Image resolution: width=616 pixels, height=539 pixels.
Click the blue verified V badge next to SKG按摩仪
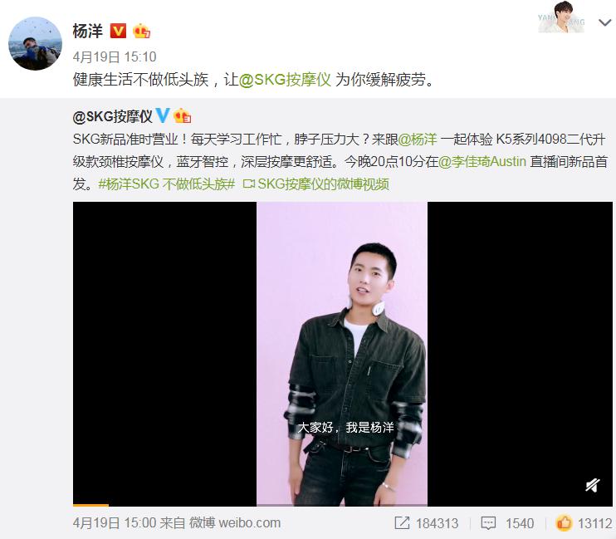click(162, 115)
